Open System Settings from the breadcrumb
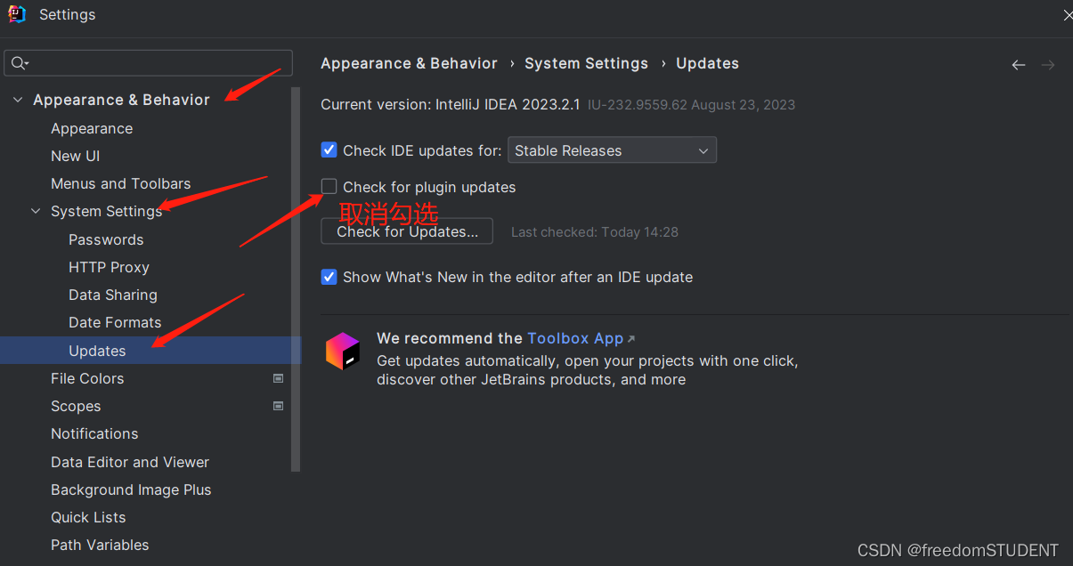The width and height of the screenshot is (1073, 566). coord(586,63)
